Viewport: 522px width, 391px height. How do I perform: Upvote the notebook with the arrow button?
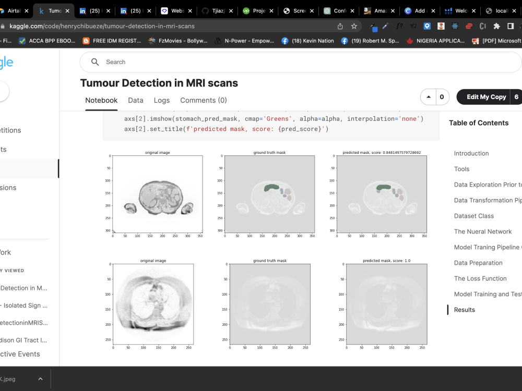point(428,97)
